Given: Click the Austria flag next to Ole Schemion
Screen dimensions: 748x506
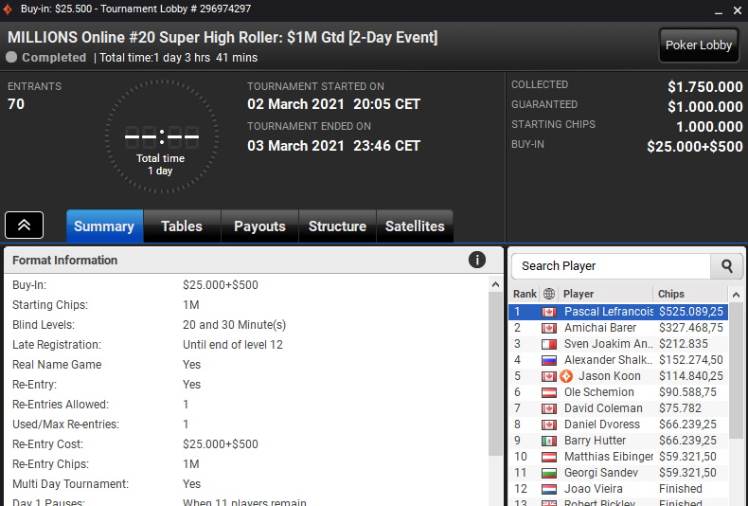Looking at the screenshot, I should (x=549, y=393).
